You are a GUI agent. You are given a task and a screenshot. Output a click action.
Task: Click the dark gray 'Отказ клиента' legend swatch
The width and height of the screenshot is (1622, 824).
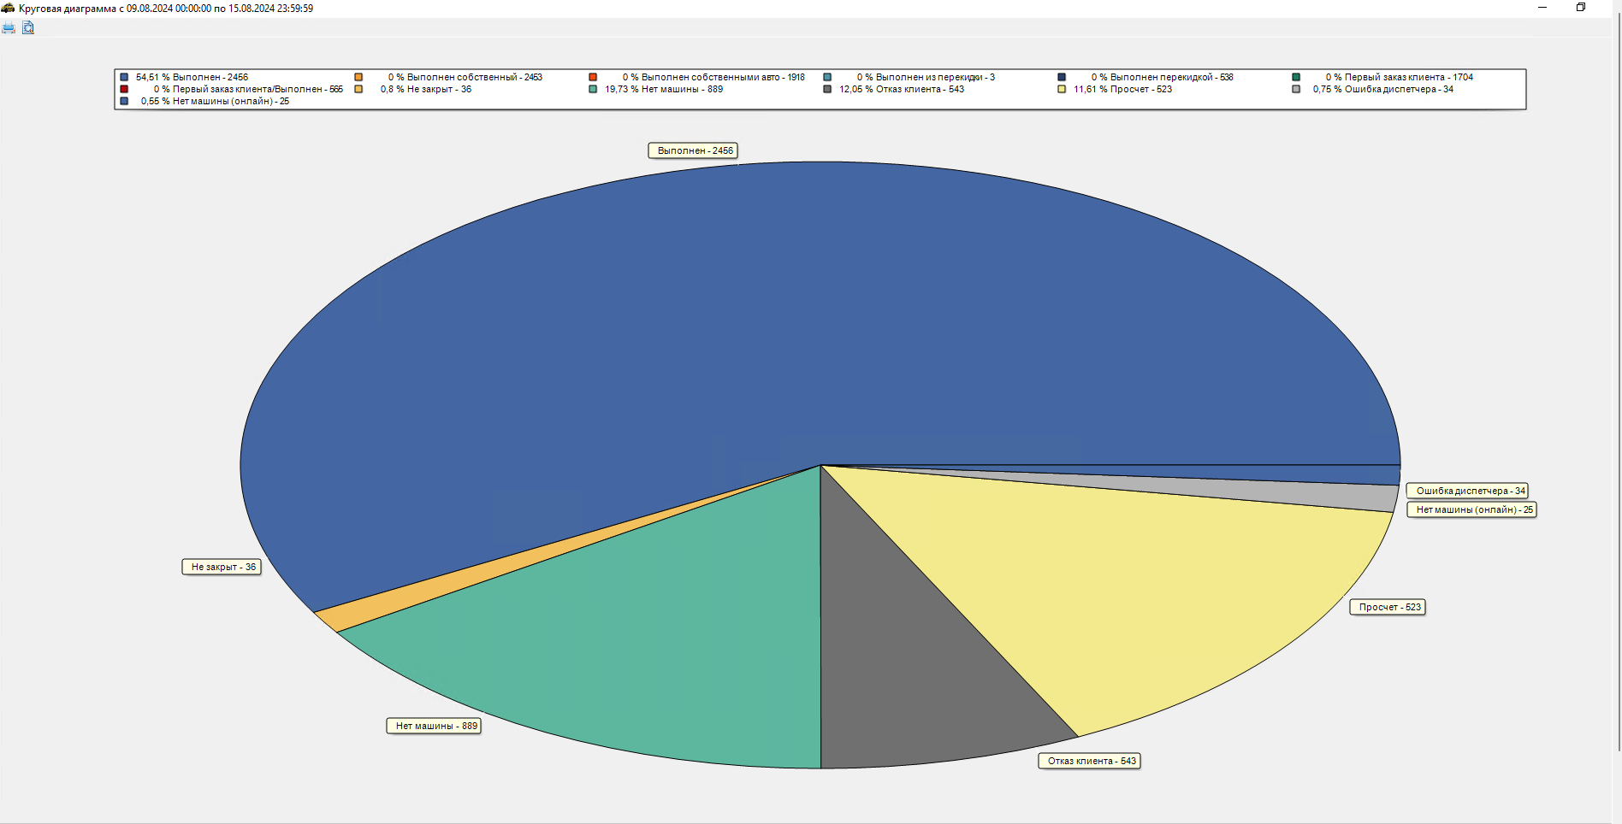(x=827, y=89)
